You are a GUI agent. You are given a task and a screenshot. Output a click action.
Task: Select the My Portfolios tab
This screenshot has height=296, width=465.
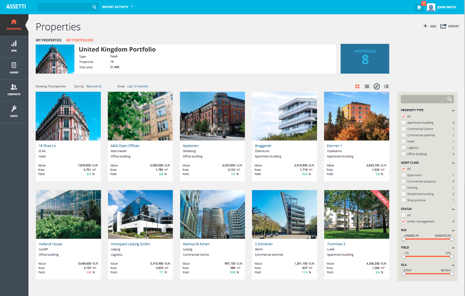80,40
